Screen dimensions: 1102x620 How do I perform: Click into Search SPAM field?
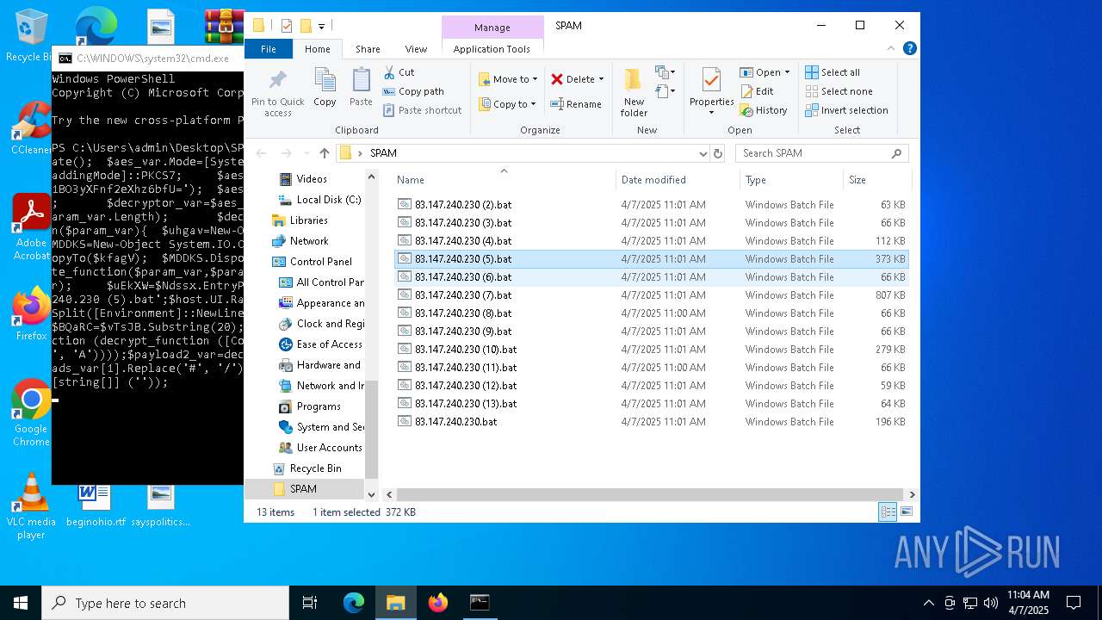pos(821,153)
